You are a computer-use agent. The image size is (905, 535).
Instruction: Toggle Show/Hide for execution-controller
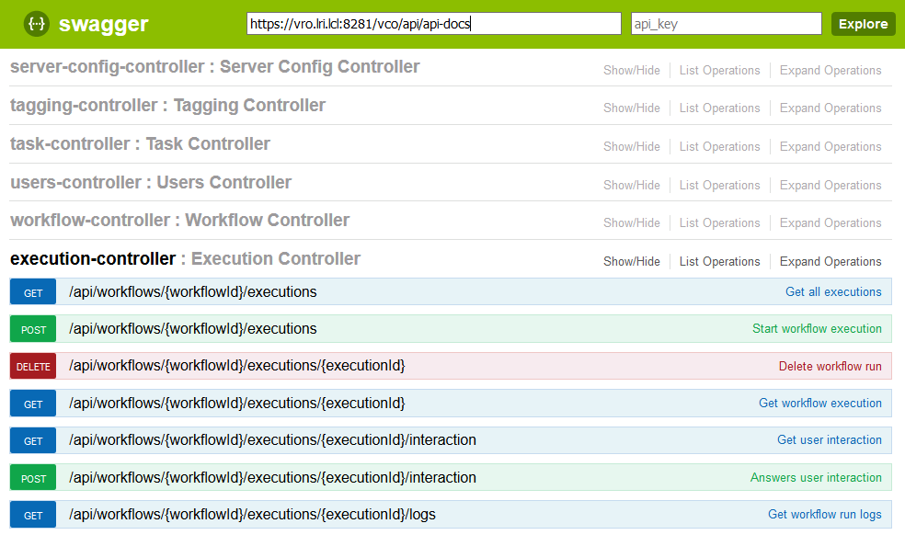[631, 261]
